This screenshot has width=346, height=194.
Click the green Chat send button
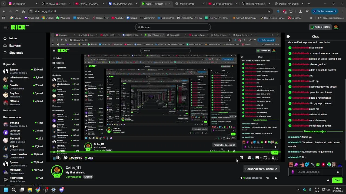click(x=337, y=181)
